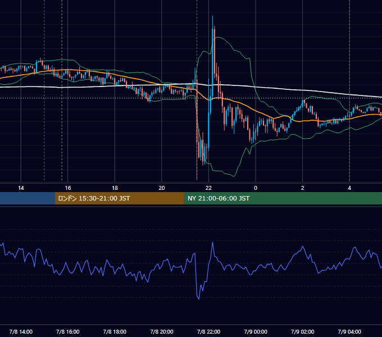The height and width of the screenshot is (337, 382).
Task: Click the oscillator's highest peak after 22:00
Action: (x=213, y=243)
